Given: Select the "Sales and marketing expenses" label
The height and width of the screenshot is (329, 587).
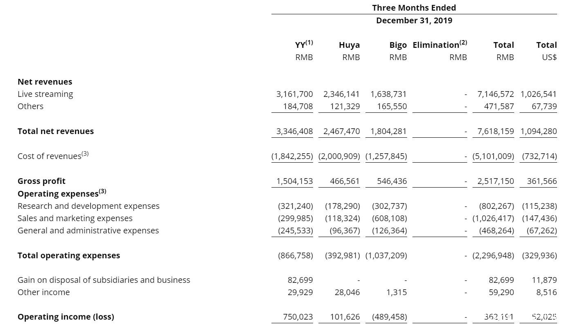Looking at the screenshot, I should 75,218.
